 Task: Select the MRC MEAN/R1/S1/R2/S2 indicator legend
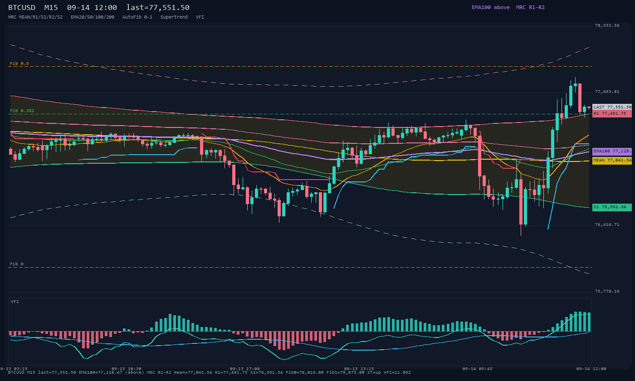point(35,17)
